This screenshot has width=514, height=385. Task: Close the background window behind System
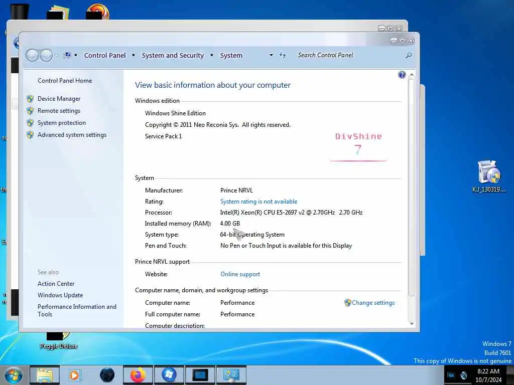399,29
